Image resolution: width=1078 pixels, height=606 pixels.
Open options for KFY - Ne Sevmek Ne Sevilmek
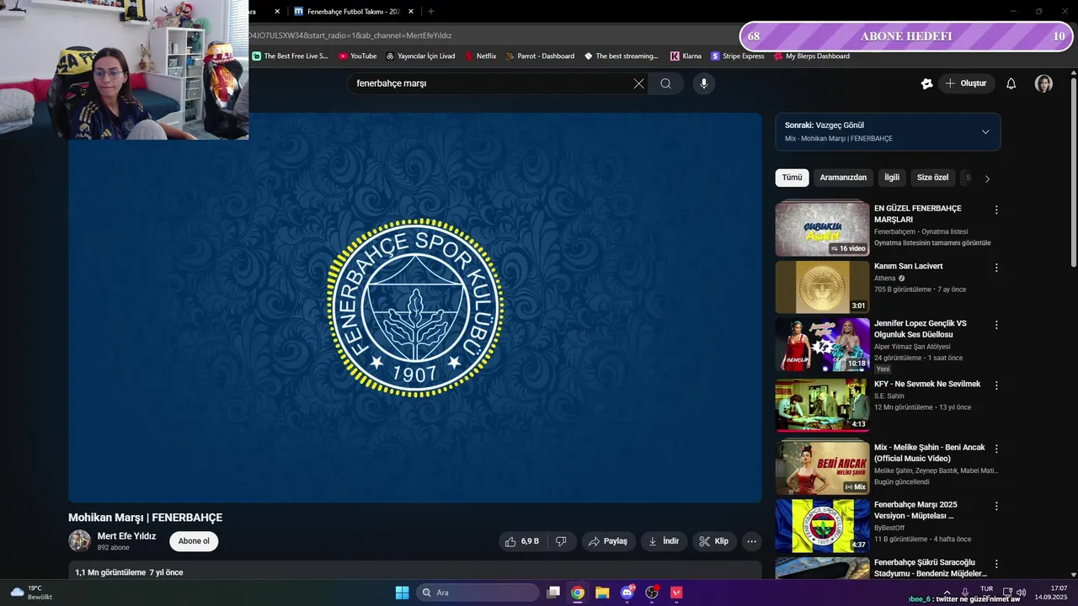point(996,385)
